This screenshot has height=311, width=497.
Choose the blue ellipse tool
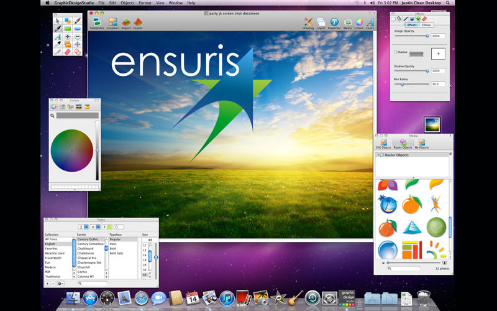click(77, 29)
